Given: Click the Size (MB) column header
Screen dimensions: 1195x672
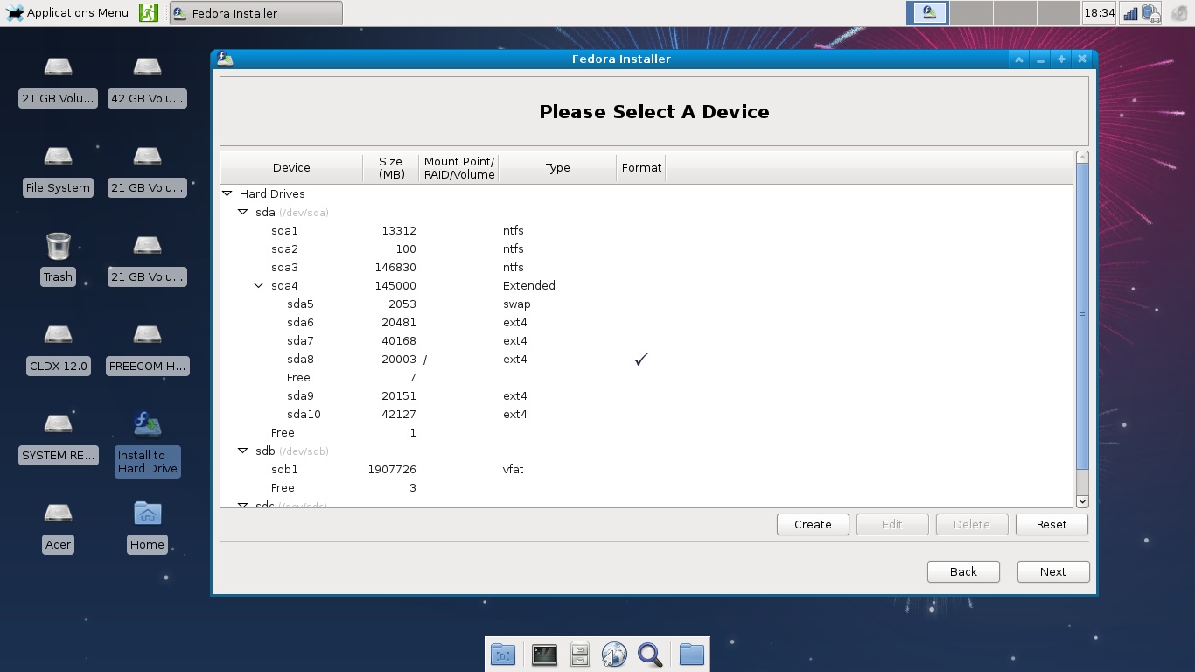Looking at the screenshot, I should 390,168.
